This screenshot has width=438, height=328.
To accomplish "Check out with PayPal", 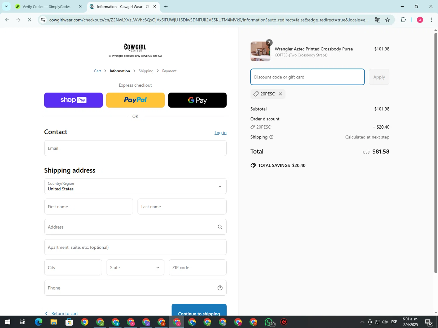I will (x=135, y=100).
